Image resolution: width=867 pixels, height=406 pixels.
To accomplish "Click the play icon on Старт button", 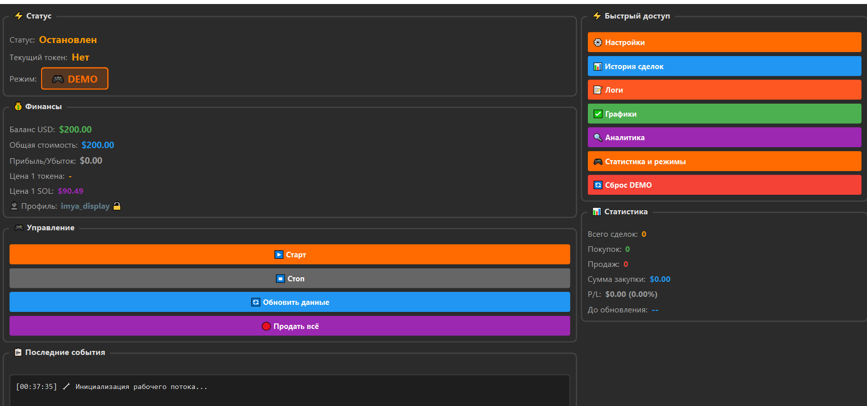I will [279, 255].
